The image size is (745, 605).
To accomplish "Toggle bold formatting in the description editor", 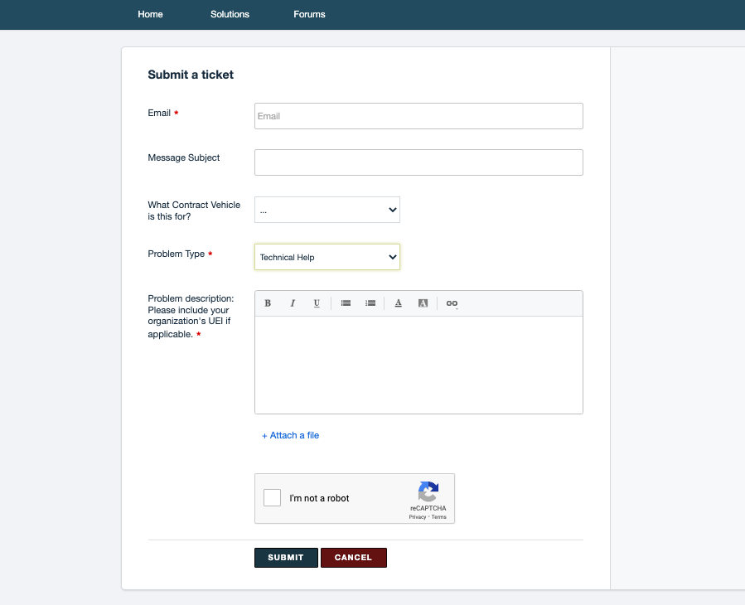I will coord(268,302).
